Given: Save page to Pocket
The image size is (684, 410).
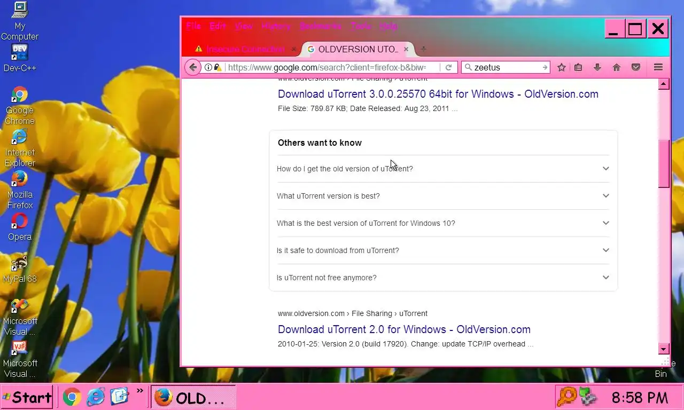Looking at the screenshot, I should pos(636,67).
